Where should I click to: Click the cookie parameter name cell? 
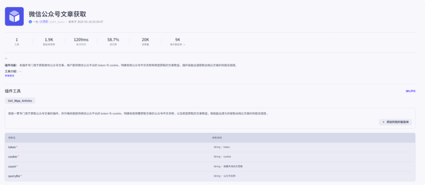(x=13, y=157)
